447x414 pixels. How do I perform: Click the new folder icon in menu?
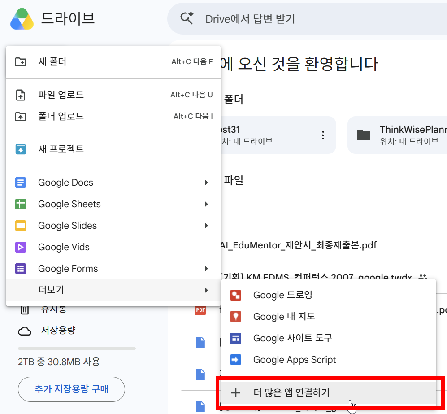[21, 61]
